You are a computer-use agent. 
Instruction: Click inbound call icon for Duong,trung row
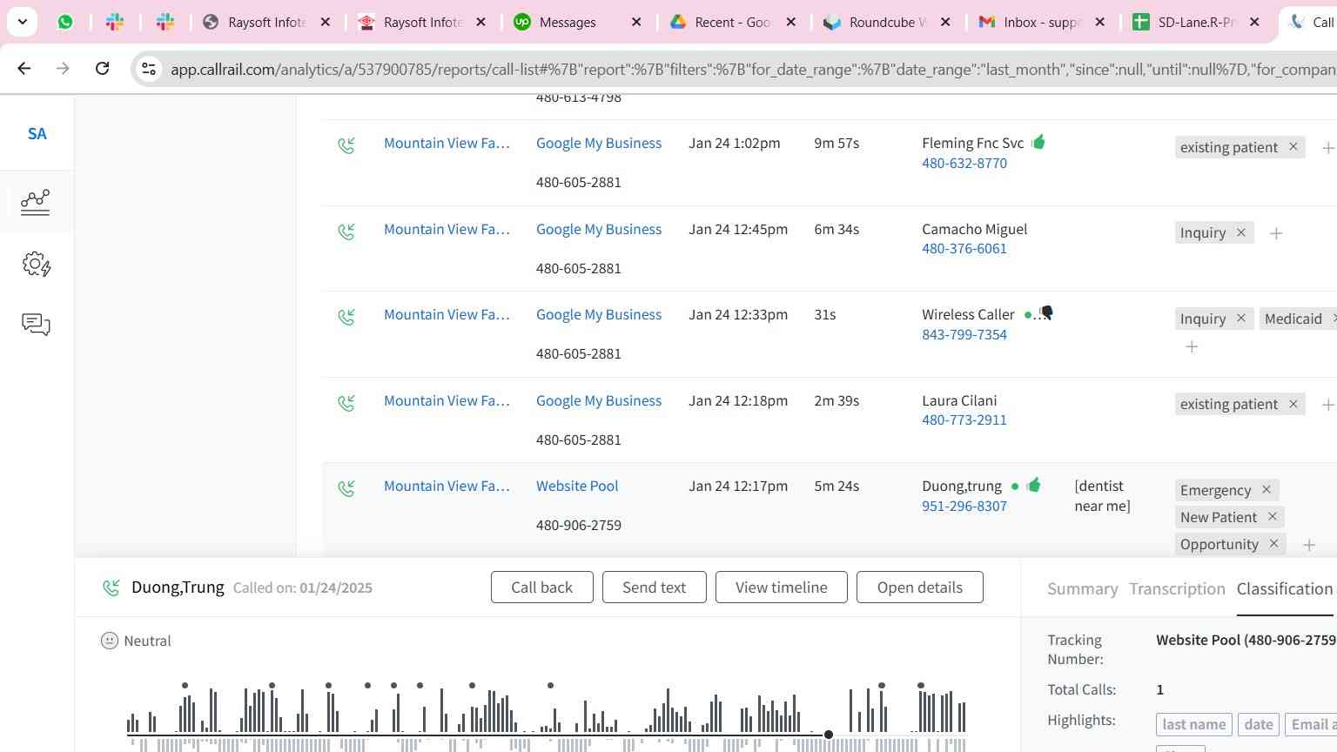click(x=346, y=488)
